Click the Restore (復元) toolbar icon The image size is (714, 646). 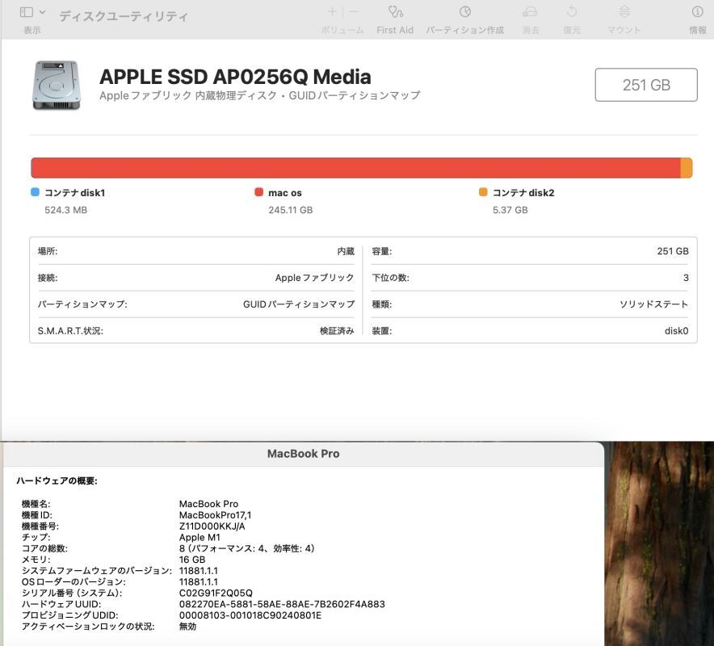coord(572,12)
